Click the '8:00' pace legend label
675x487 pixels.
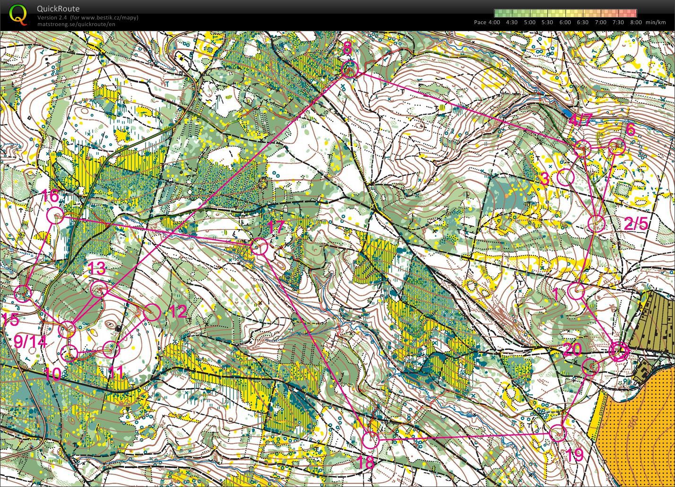pyautogui.click(x=636, y=22)
